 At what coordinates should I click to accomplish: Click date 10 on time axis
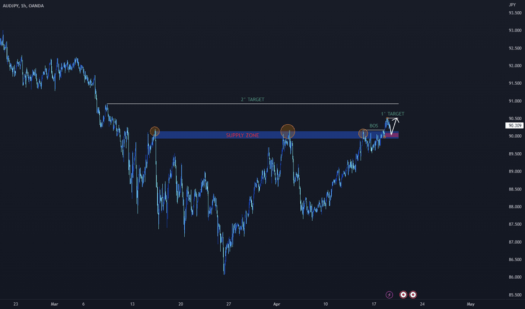coord(326,304)
